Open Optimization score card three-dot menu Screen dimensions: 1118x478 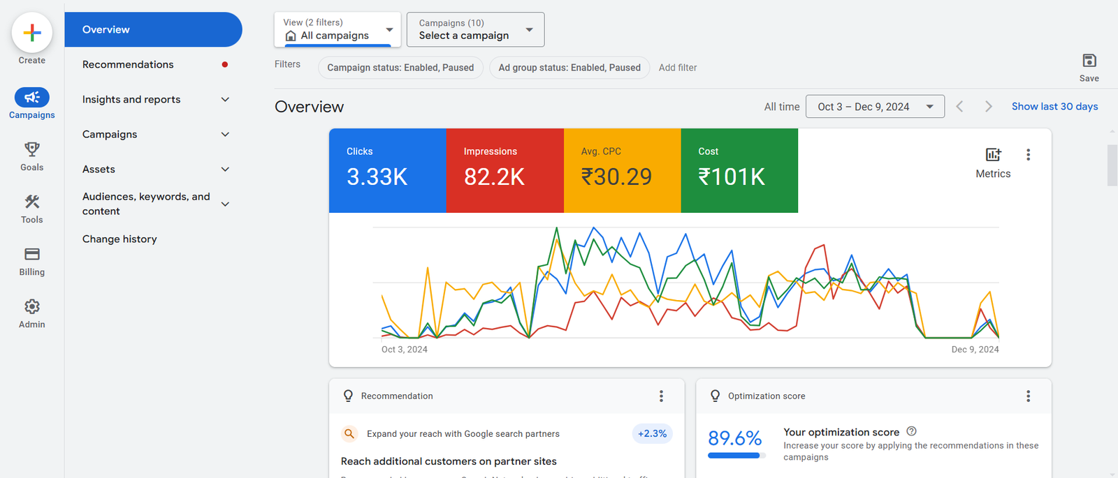(x=1028, y=396)
